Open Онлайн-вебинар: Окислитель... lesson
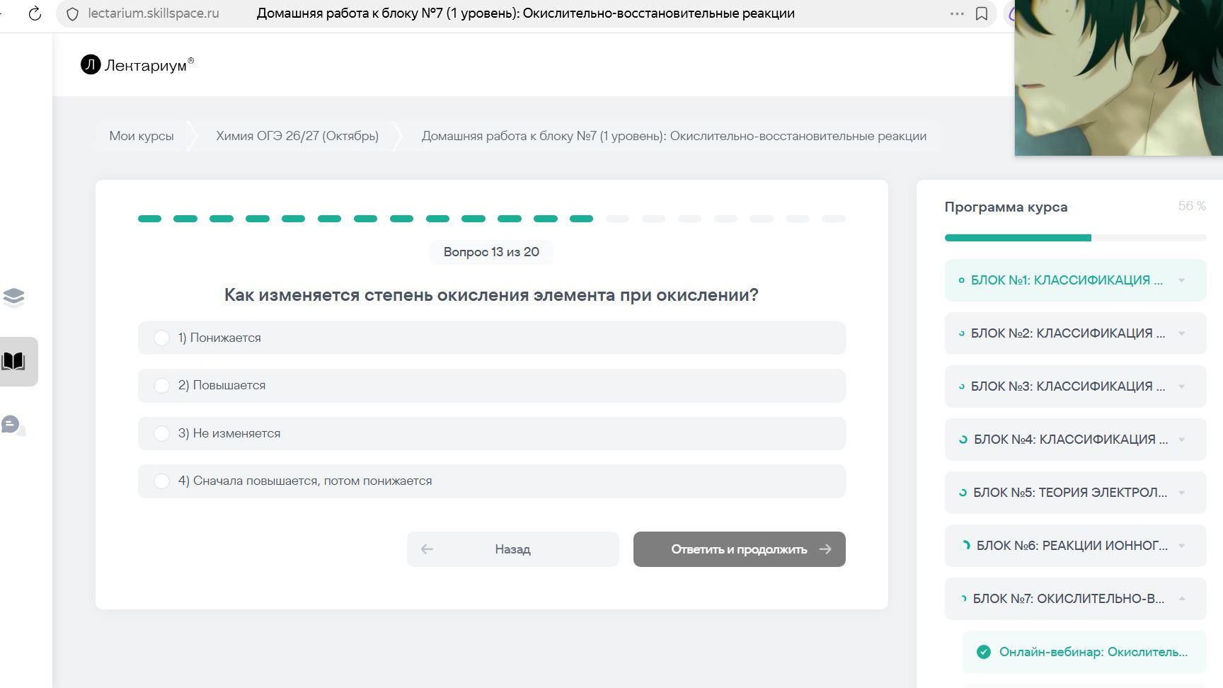Screen dimensions: 1223x688 [x=1084, y=652]
